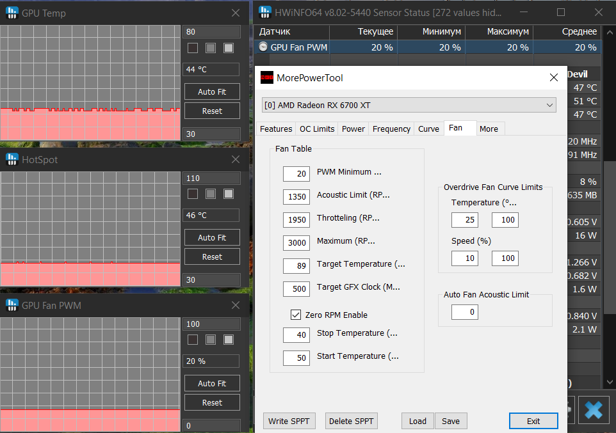This screenshot has width=616, height=433.
Task: Maximize the HWiNFO64 Sensor Status window
Action: tap(560, 12)
